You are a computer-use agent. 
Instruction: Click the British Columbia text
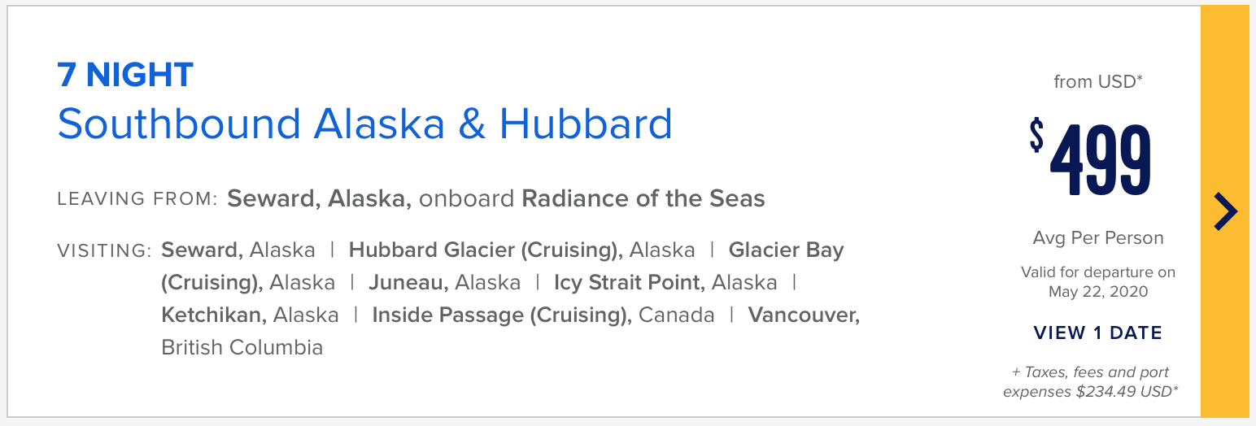[x=242, y=347]
